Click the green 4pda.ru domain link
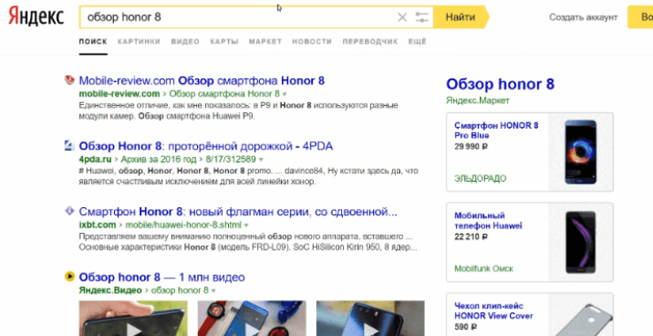This screenshot has height=336, width=653. click(95, 160)
